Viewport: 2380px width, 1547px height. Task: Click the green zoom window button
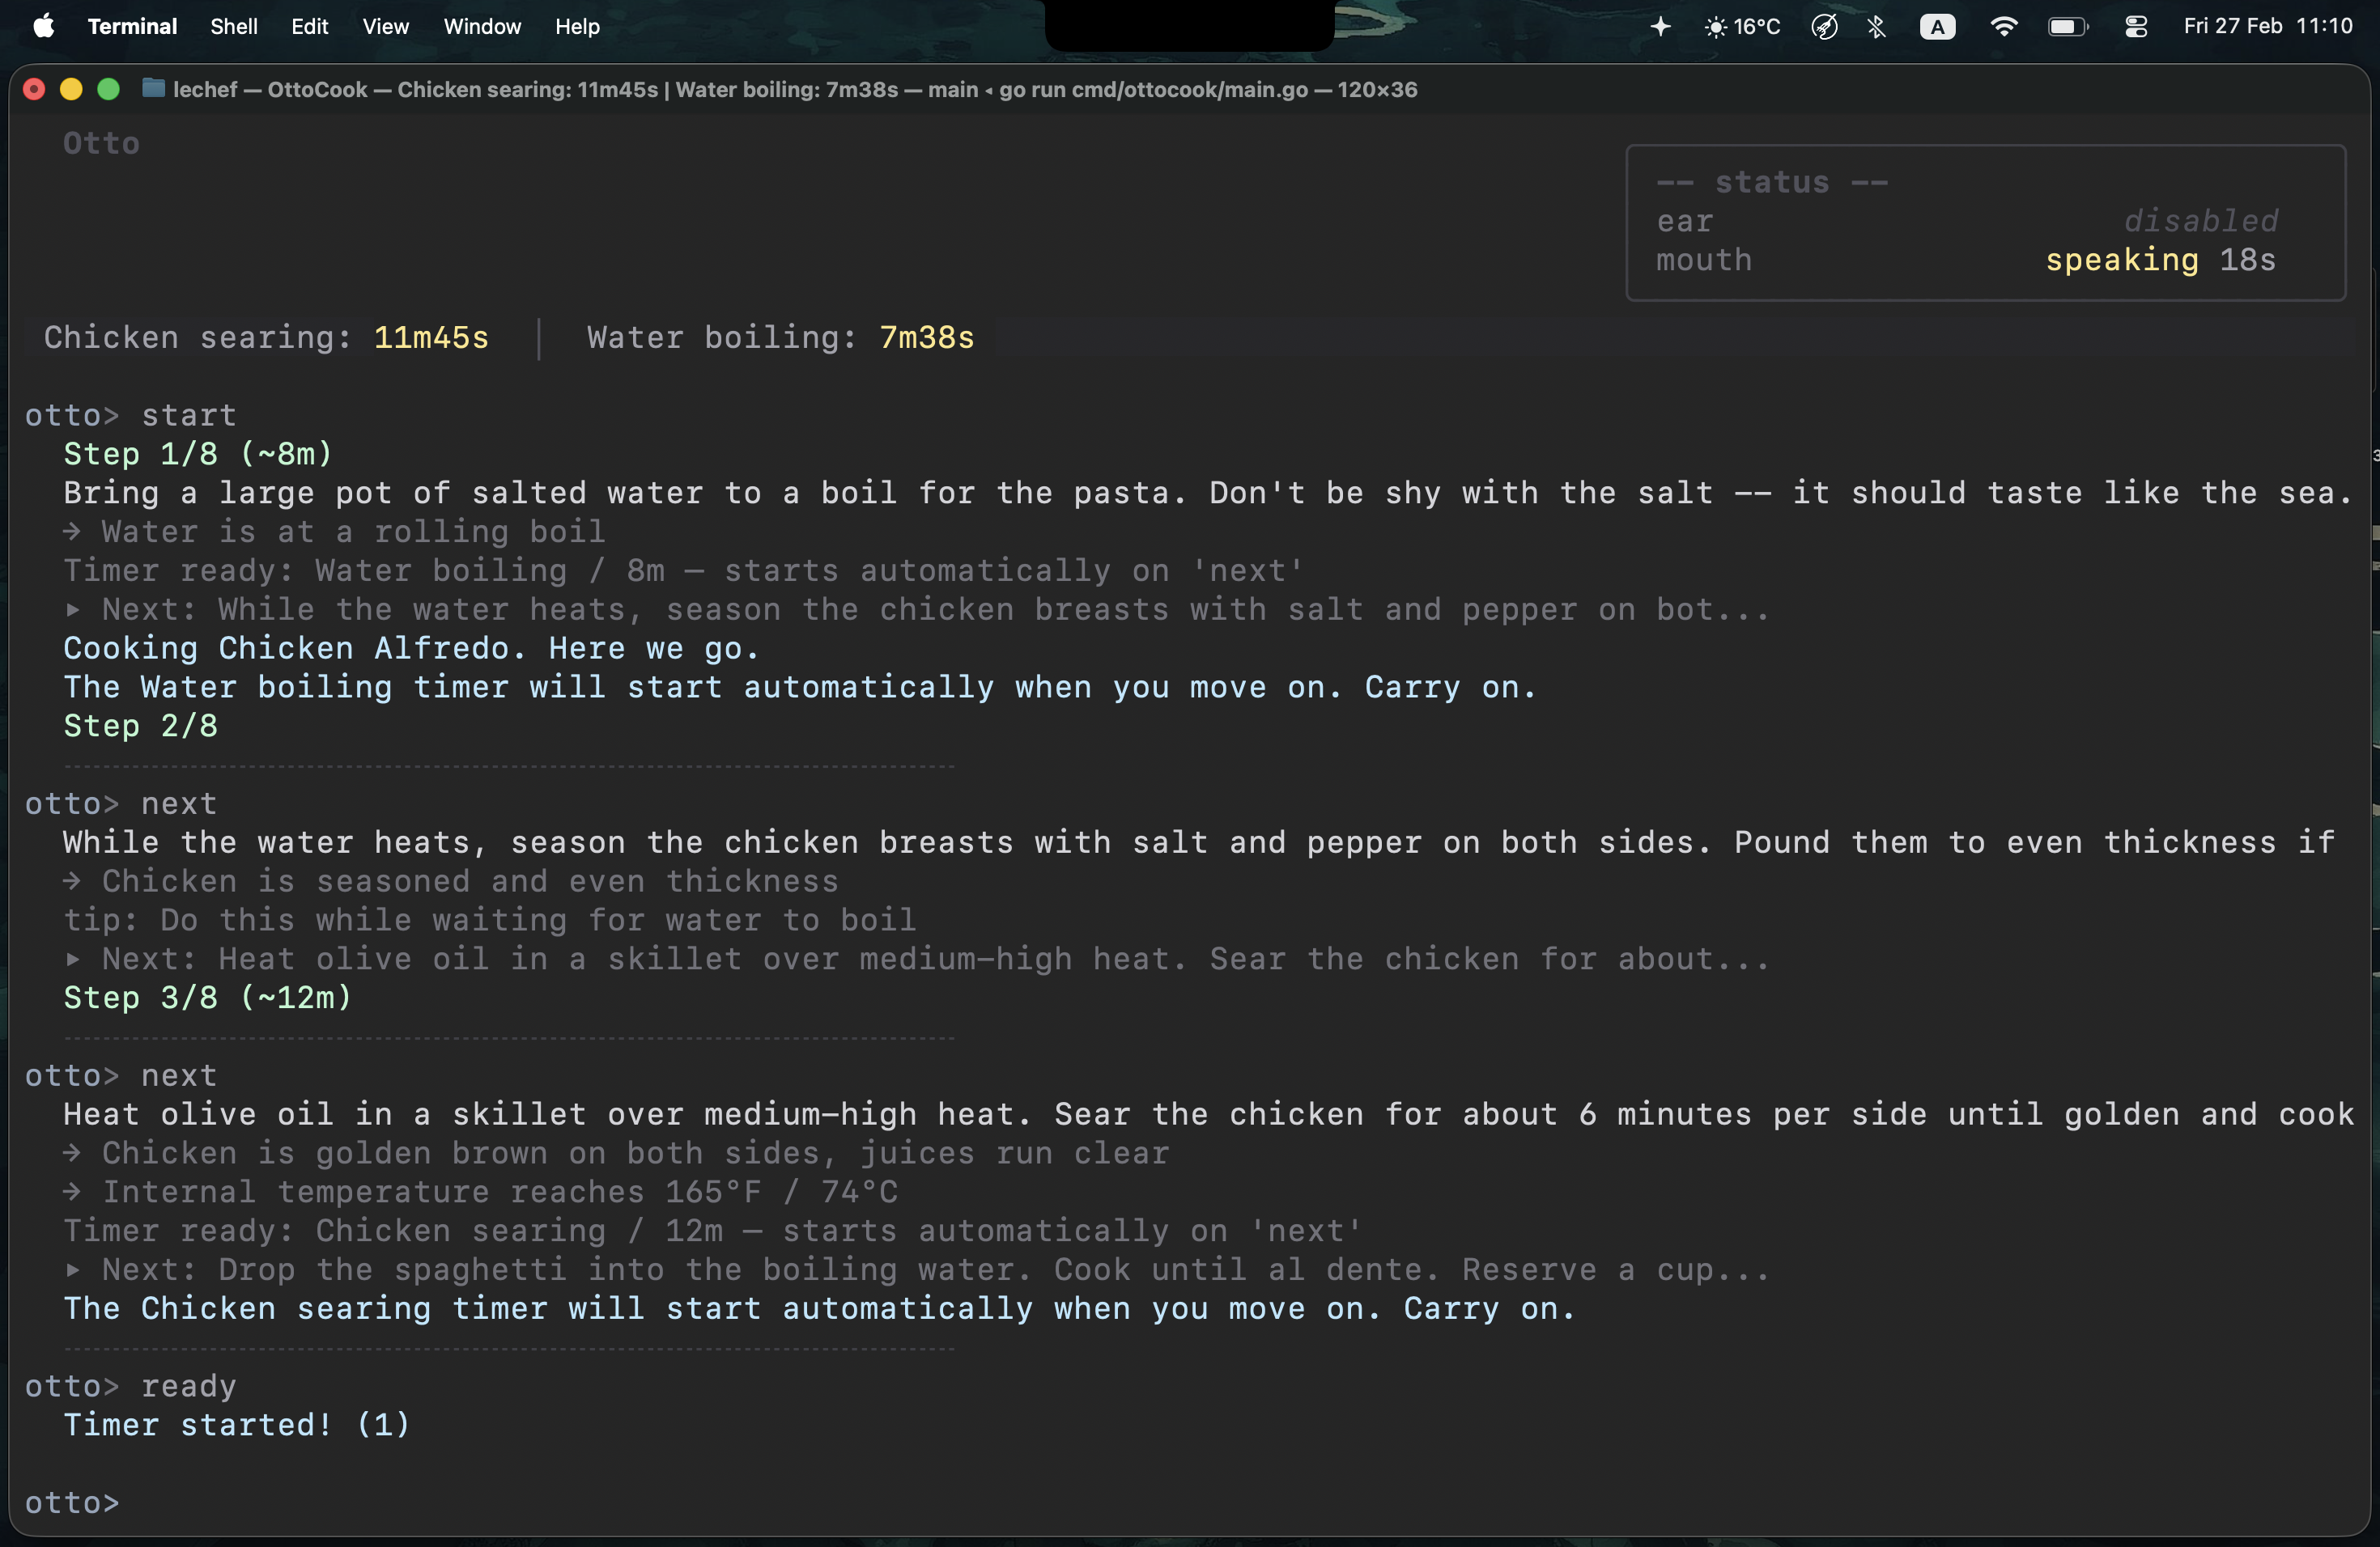point(109,89)
